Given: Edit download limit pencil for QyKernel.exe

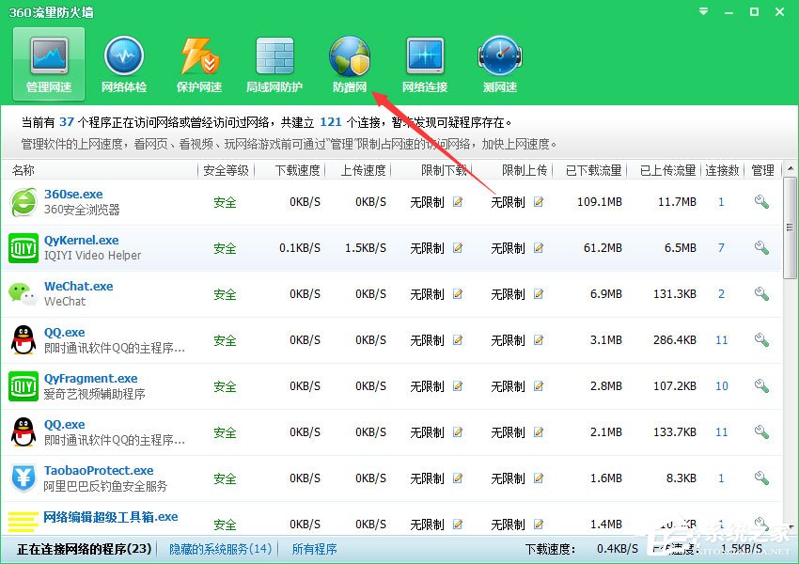Looking at the screenshot, I should pos(457,247).
